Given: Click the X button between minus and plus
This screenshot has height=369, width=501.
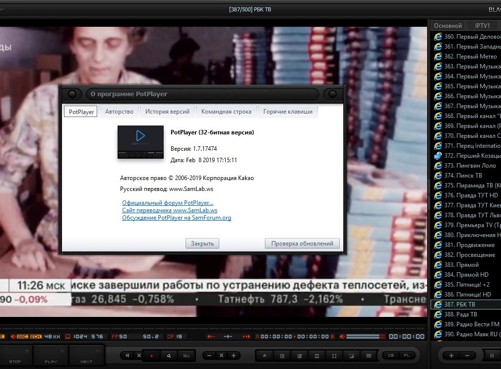Looking at the screenshot, I should (x=221, y=356).
